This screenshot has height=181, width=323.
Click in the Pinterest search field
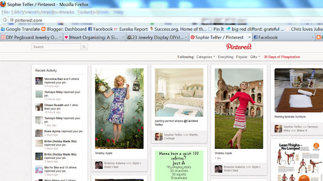click(x=56, y=47)
